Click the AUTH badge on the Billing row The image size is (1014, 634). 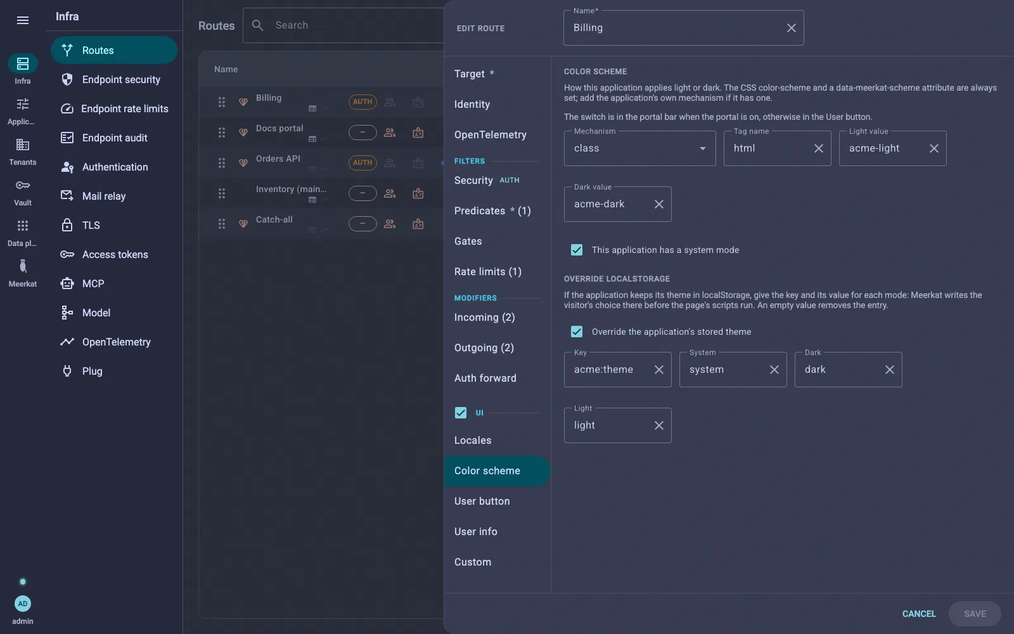point(363,102)
